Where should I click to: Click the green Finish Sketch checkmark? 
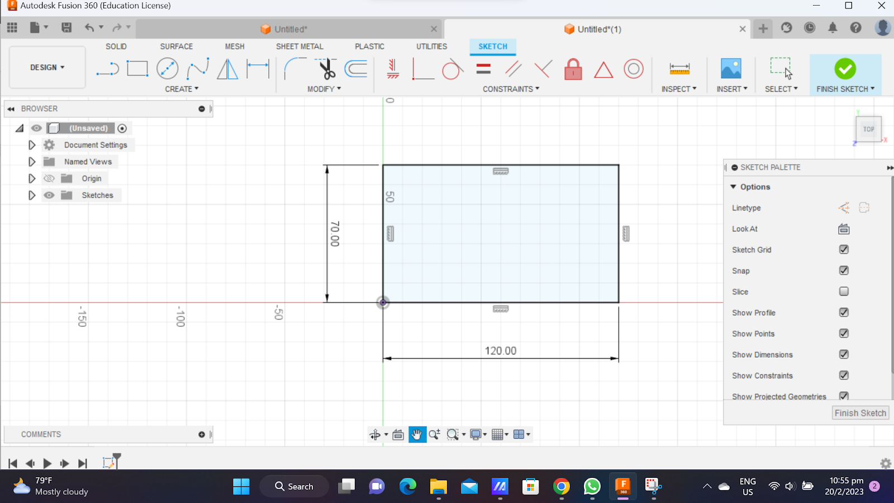pyautogui.click(x=845, y=69)
